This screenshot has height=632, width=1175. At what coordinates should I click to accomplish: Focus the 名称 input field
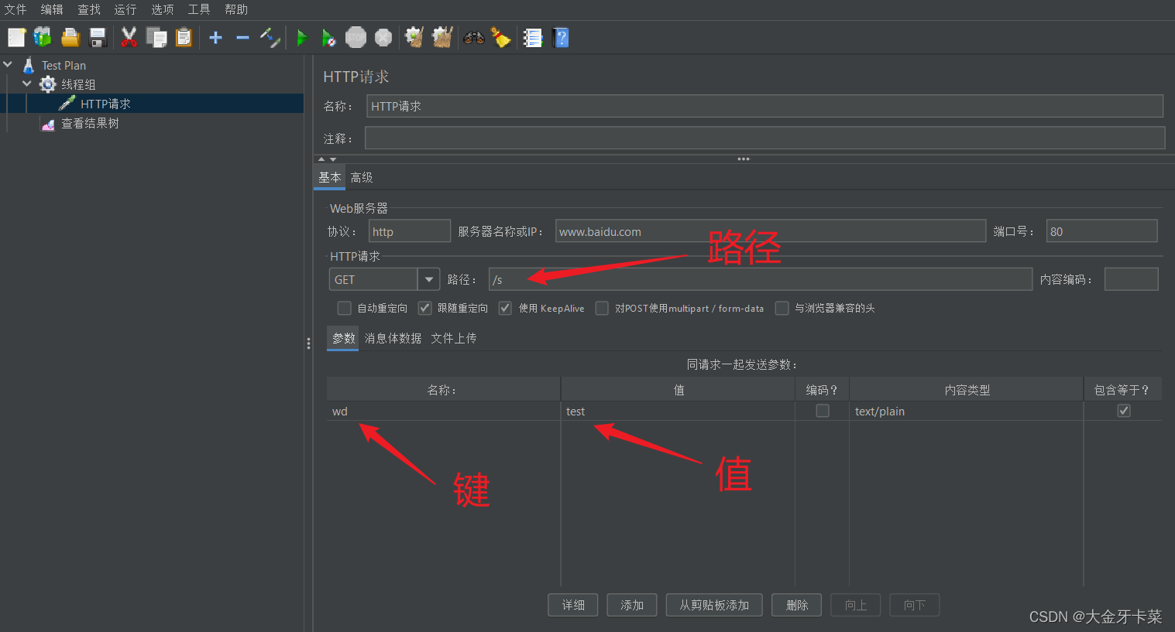764,106
